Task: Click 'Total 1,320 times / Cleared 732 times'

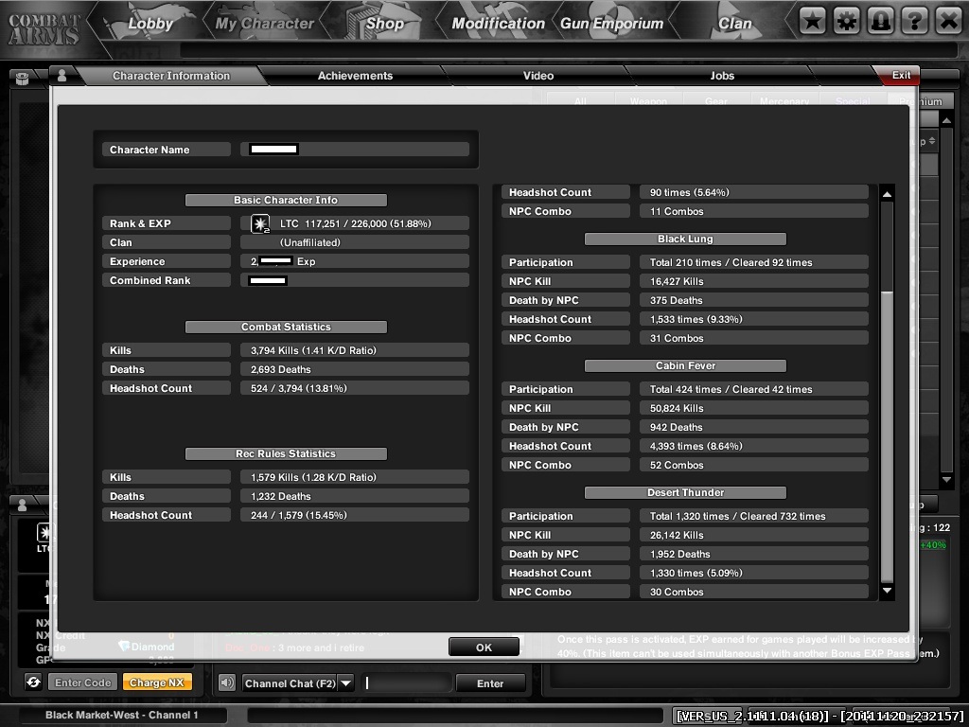Action: click(x=738, y=516)
